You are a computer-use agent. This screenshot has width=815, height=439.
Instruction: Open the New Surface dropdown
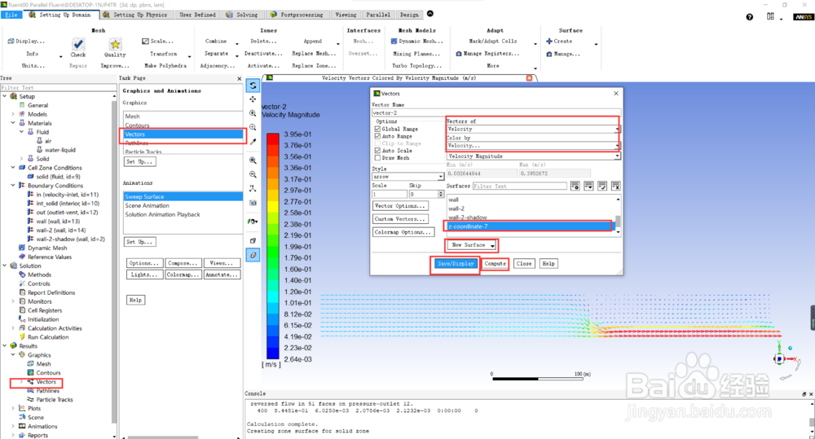[473, 244]
